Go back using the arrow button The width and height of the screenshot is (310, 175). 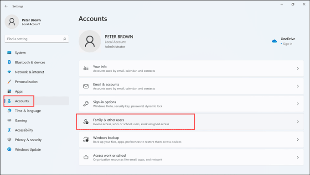(6, 6)
